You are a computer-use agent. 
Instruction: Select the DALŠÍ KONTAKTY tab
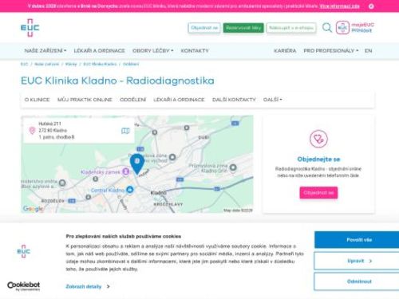pyautogui.click(x=234, y=100)
